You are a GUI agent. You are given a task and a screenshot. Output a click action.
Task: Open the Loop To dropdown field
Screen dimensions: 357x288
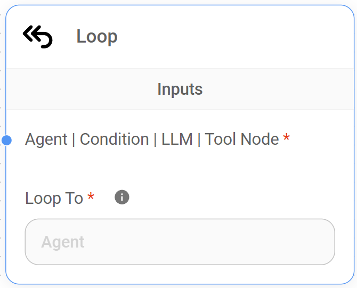[180, 242]
